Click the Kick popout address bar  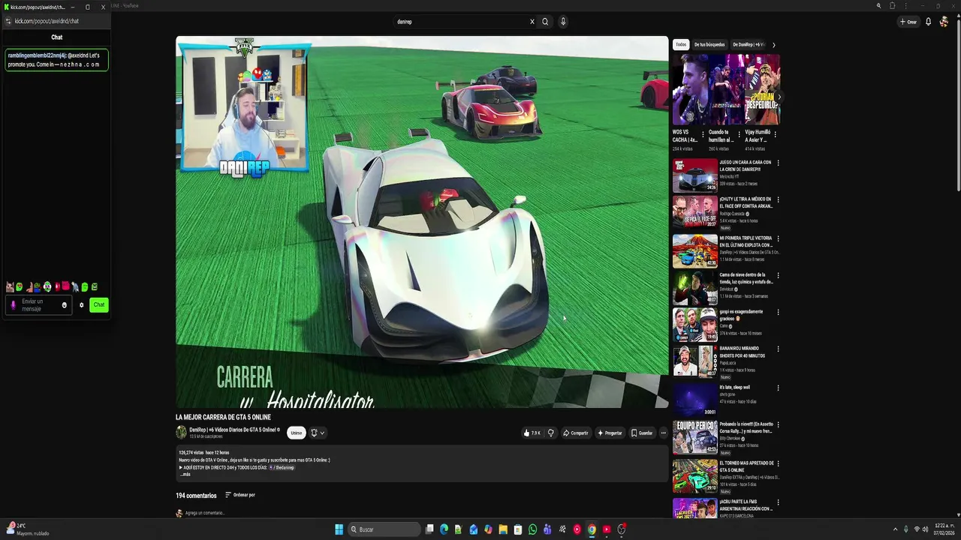point(56,21)
